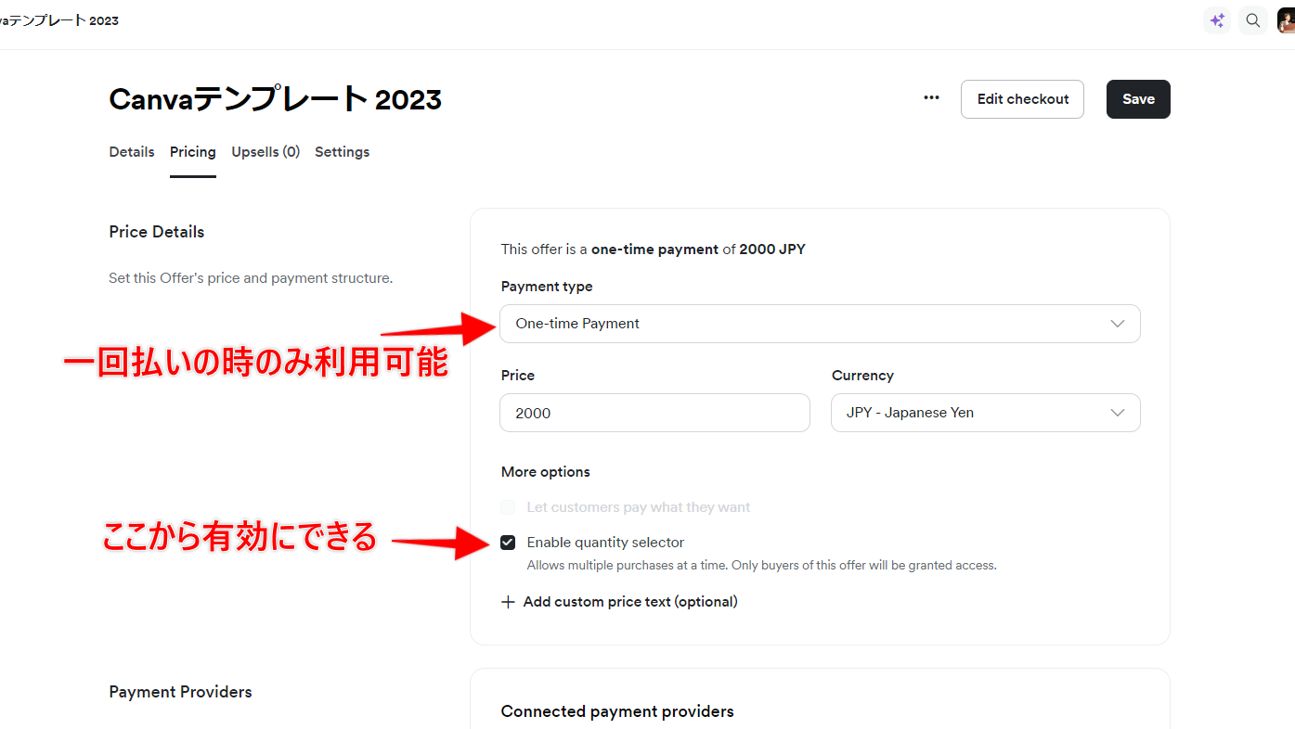This screenshot has width=1295, height=729.
Task: Uncheck Enable quantity selector checkbox
Action: 508,543
